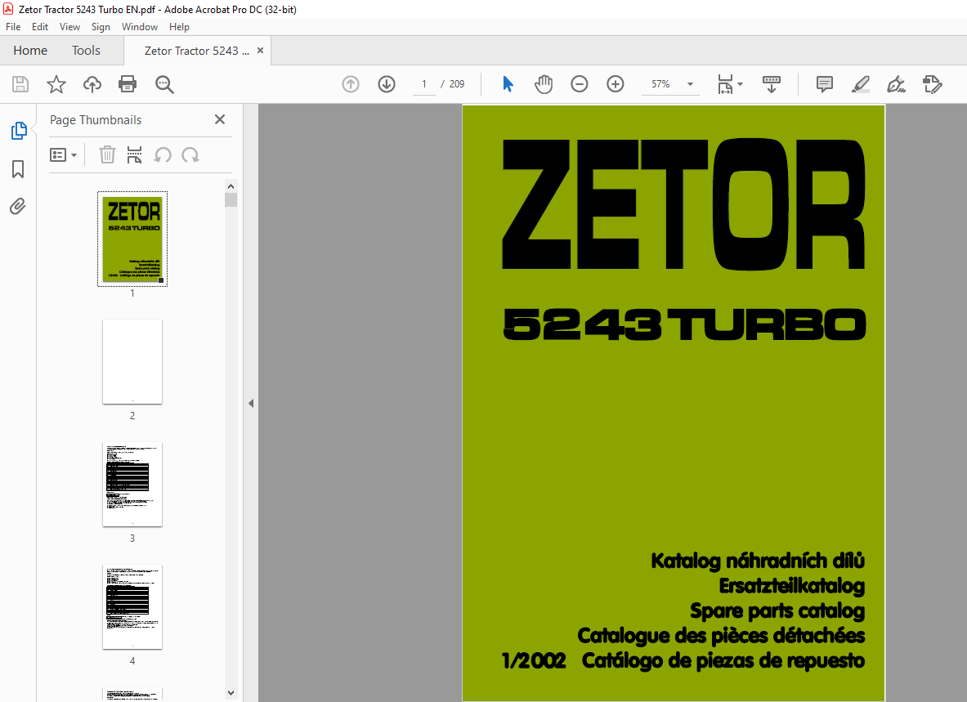The image size is (967, 702).
Task: Open thumbnail options dropdown menu
Action: click(63, 154)
